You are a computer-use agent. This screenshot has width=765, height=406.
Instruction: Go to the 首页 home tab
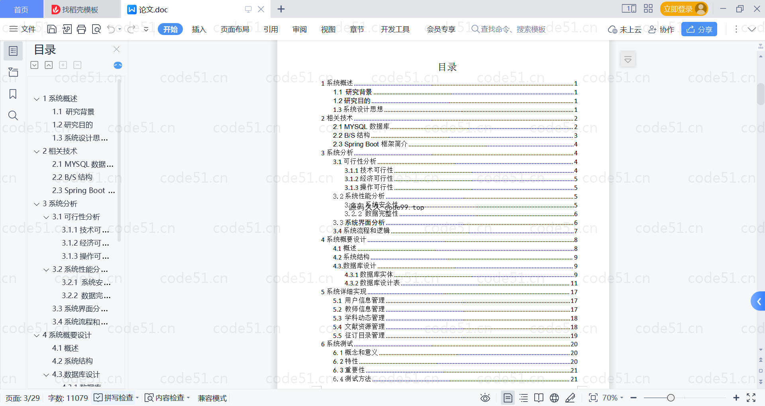21,9
